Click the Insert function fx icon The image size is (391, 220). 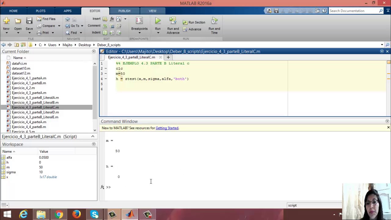point(112,19)
